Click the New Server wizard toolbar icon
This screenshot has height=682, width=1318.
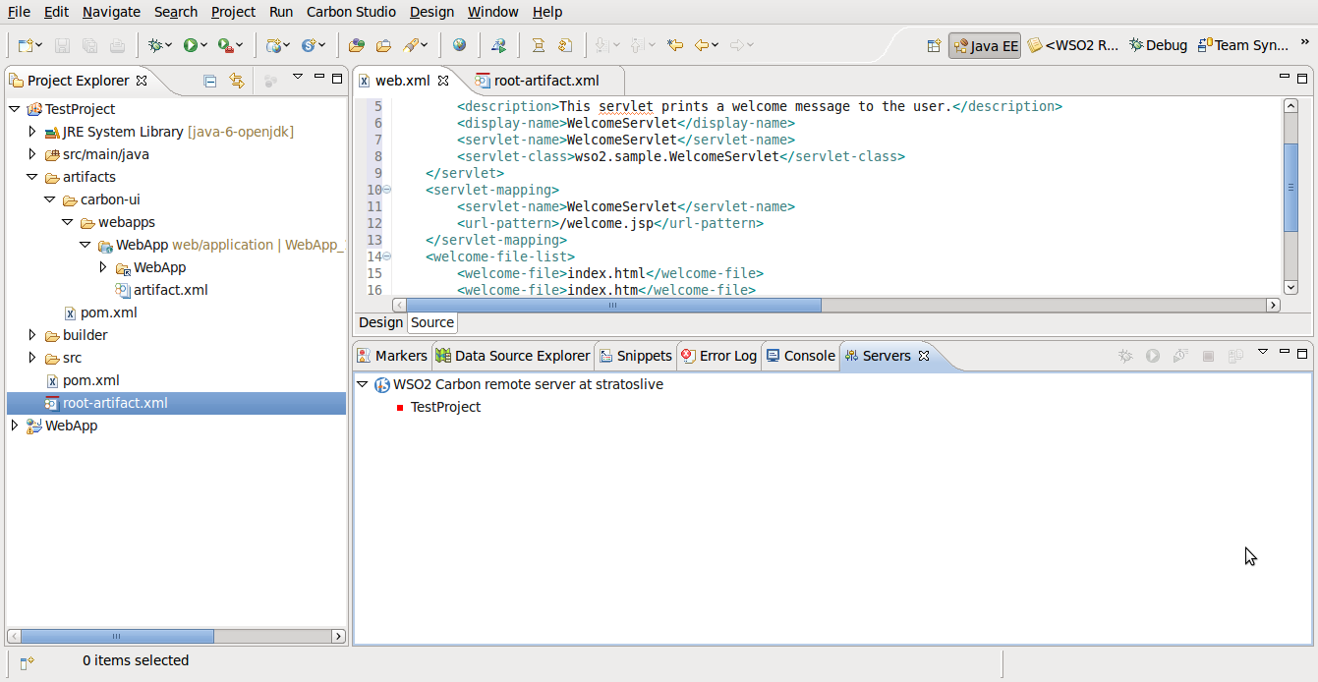274,45
